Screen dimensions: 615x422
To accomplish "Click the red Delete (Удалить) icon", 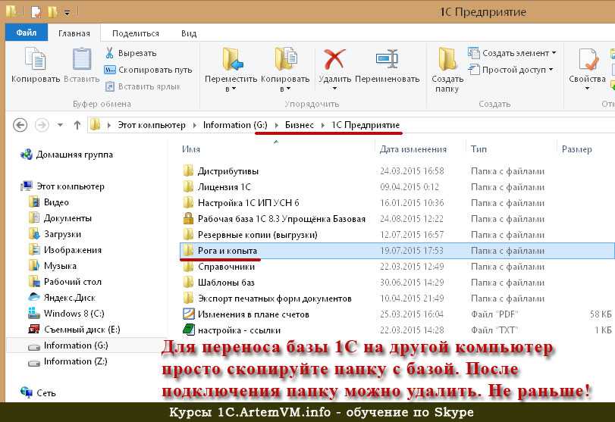I will point(334,59).
